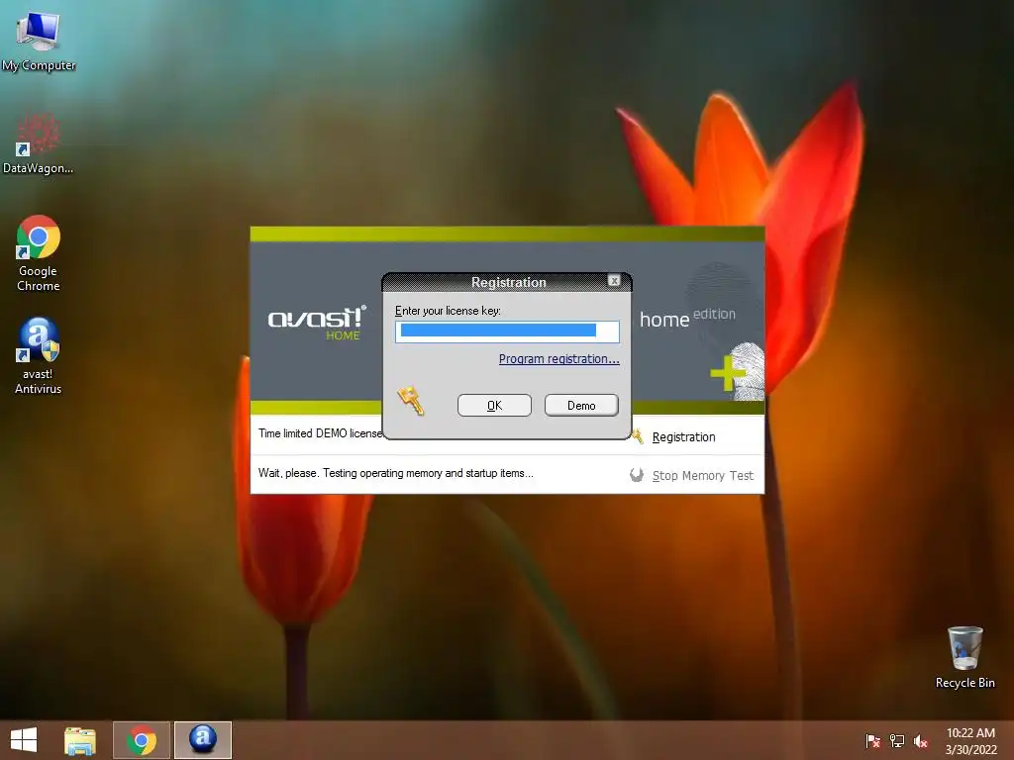The image size is (1014, 760).
Task: Click the 'Wait, please. Testing operating memory' text
Action: tap(395, 473)
